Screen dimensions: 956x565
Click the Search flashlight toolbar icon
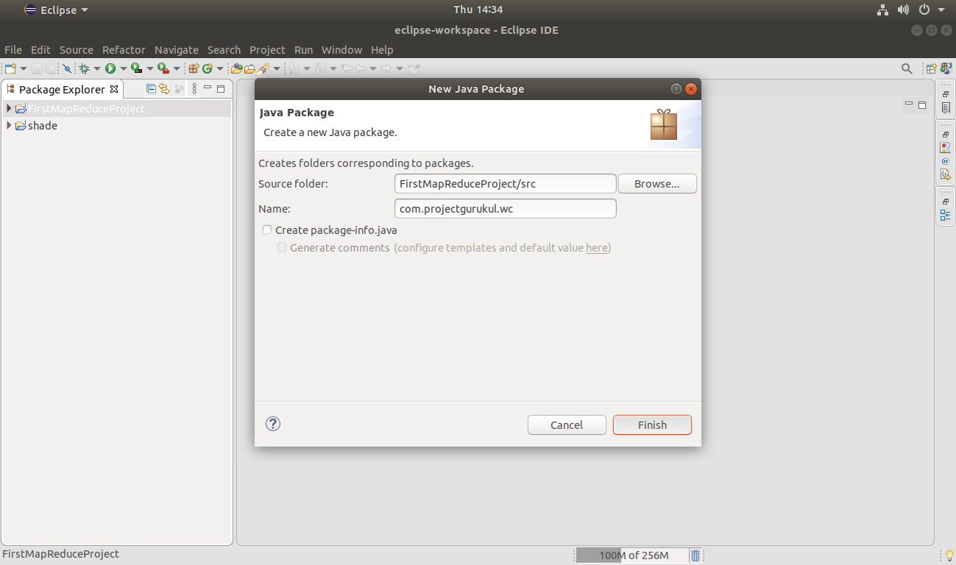tap(263, 68)
